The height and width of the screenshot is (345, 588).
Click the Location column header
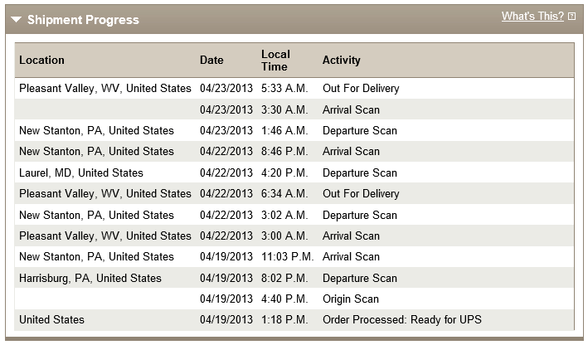click(x=41, y=60)
